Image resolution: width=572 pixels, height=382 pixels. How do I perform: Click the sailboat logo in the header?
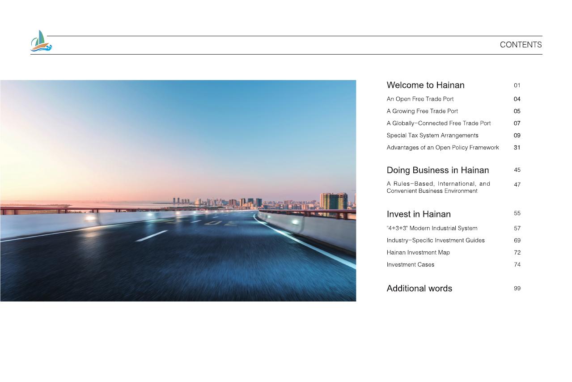point(41,42)
